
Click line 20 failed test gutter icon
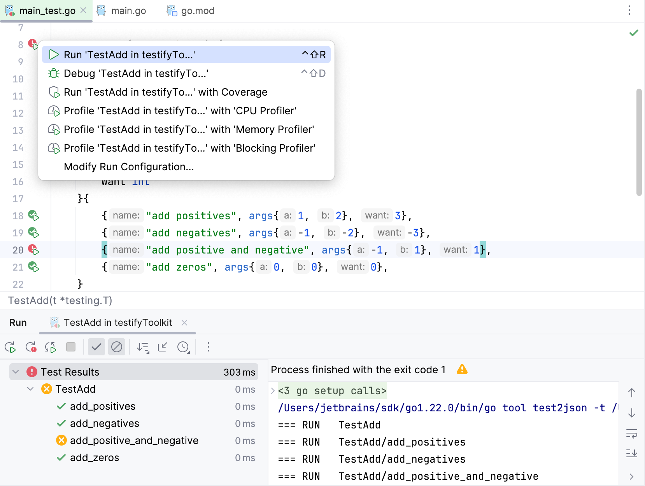coord(33,250)
